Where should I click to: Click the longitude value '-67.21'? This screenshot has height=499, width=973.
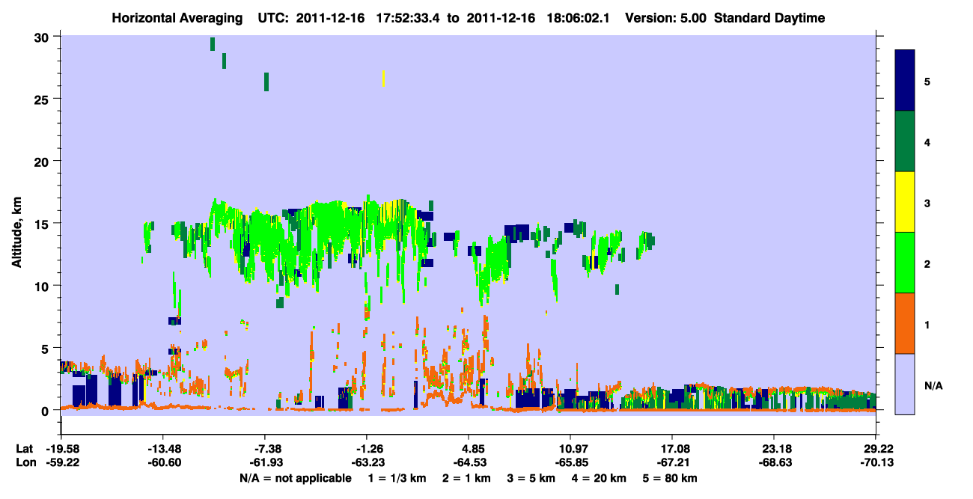[x=672, y=463]
